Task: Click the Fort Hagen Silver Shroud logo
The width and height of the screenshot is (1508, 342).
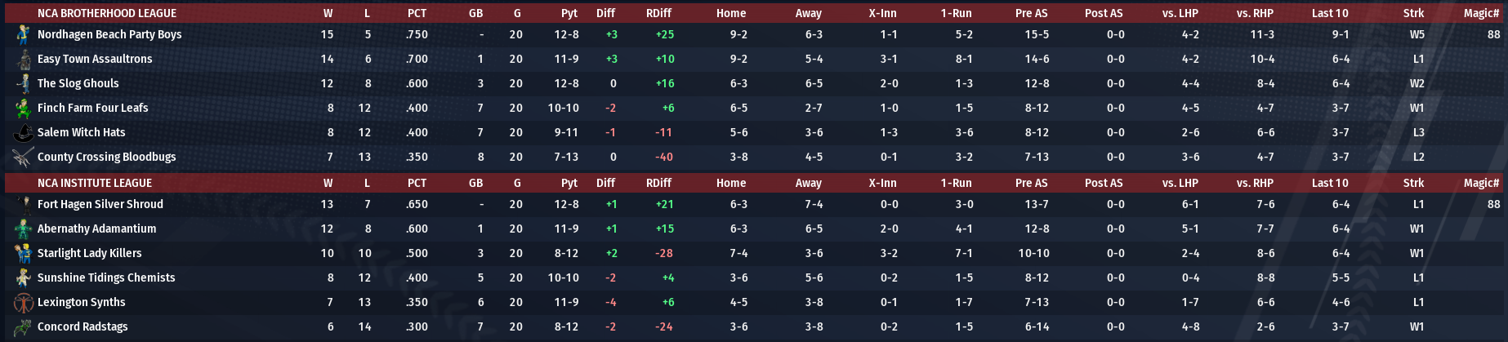Action: tap(24, 204)
